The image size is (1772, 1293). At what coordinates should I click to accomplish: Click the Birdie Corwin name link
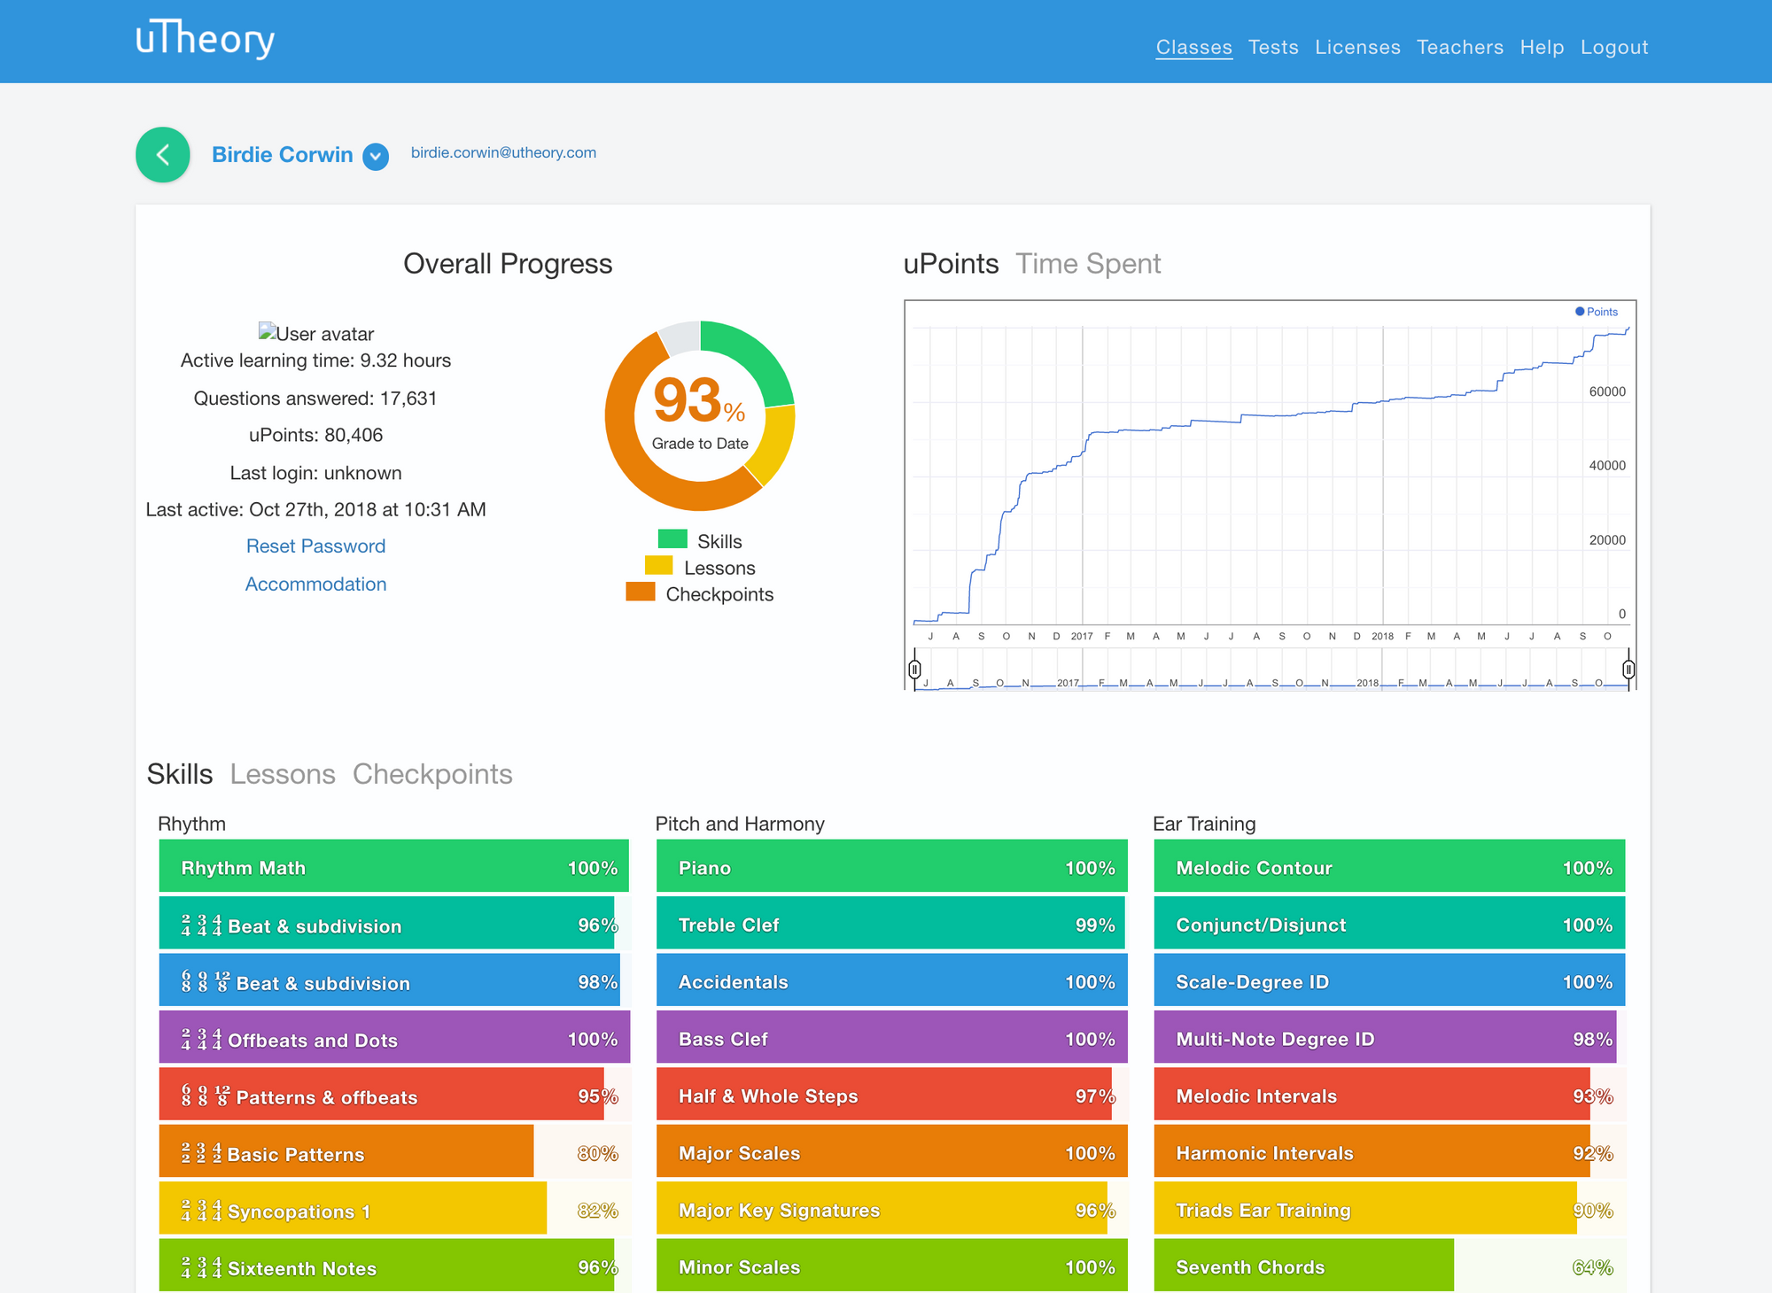[x=283, y=155]
